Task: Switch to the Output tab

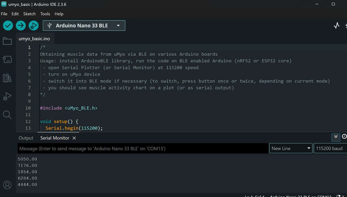Action: click(x=26, y=138)
